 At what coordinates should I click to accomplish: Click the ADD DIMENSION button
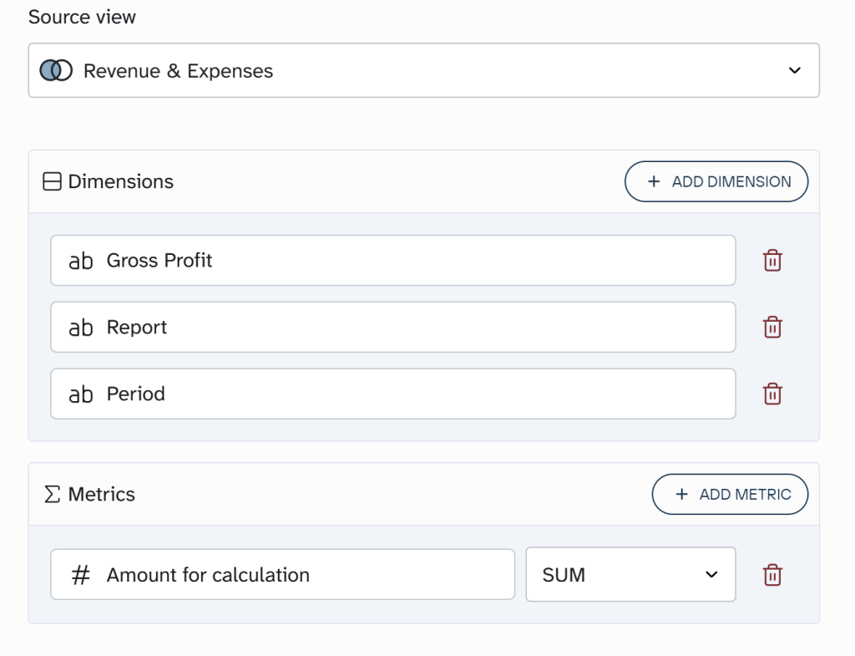716,181
